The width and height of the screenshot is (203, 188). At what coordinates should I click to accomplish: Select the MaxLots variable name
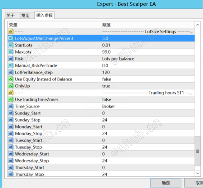[x=23, y=52]
